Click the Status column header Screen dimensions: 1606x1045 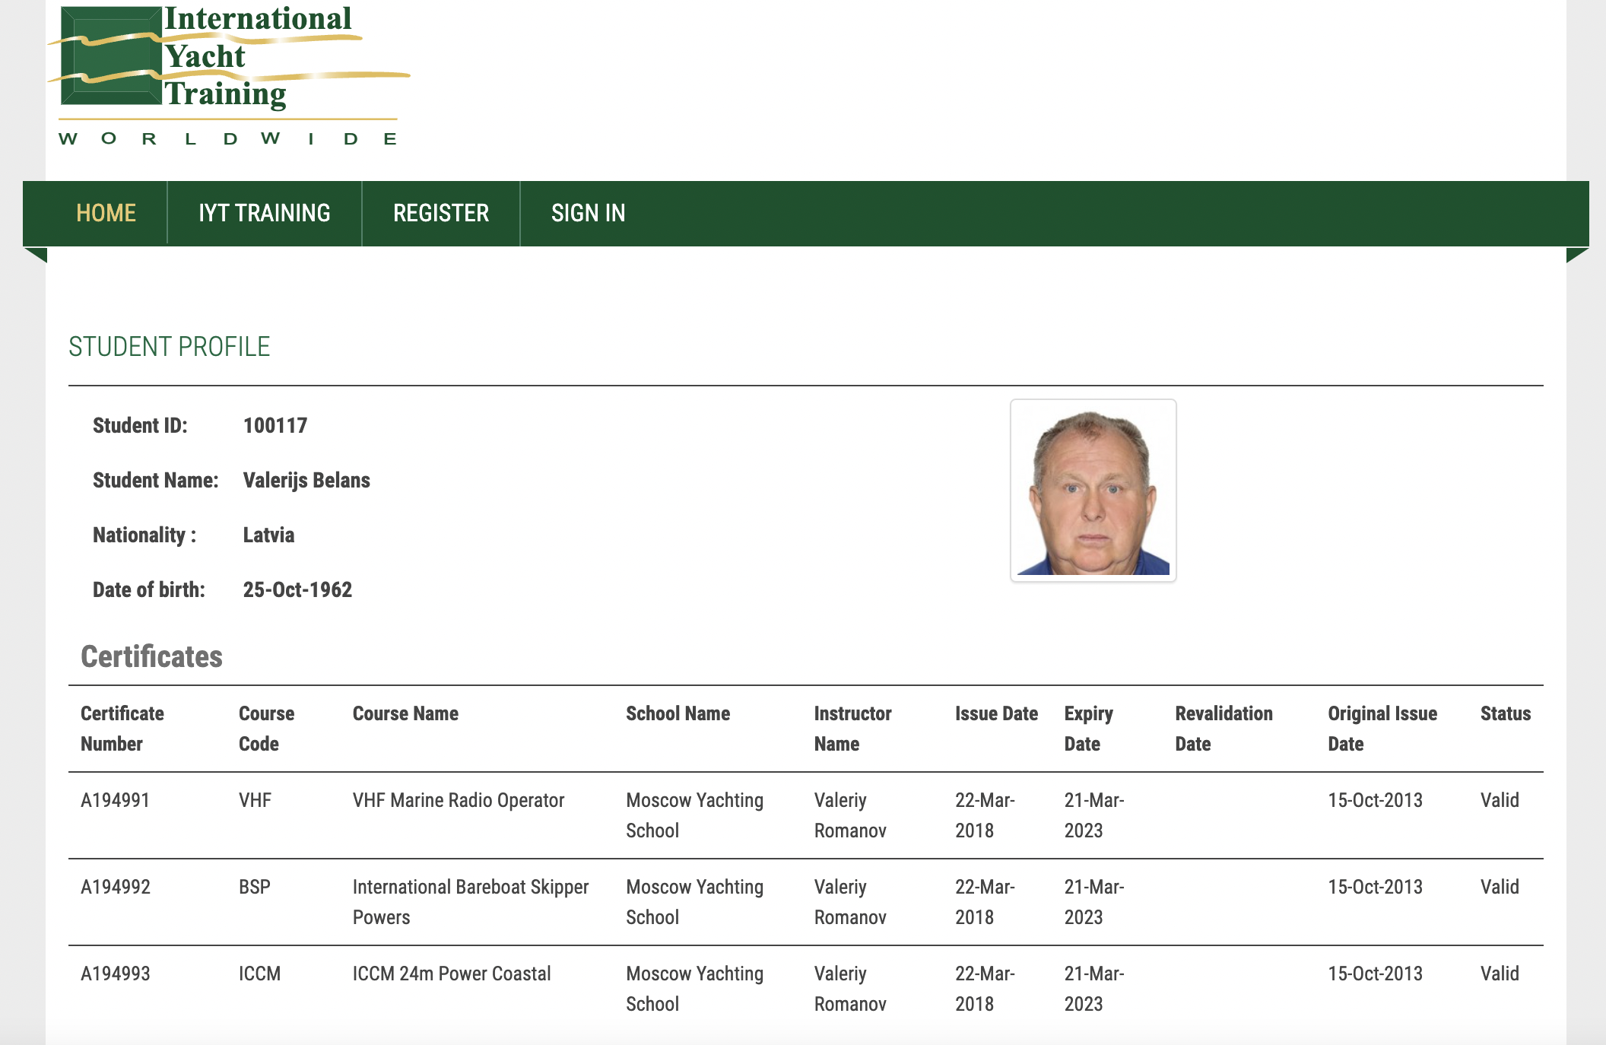point(1506,713)
